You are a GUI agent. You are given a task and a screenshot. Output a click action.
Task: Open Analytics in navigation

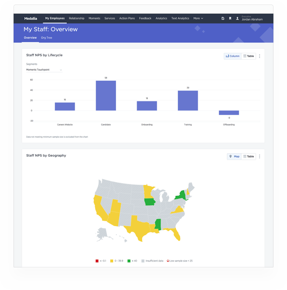[x=161, y=19]
